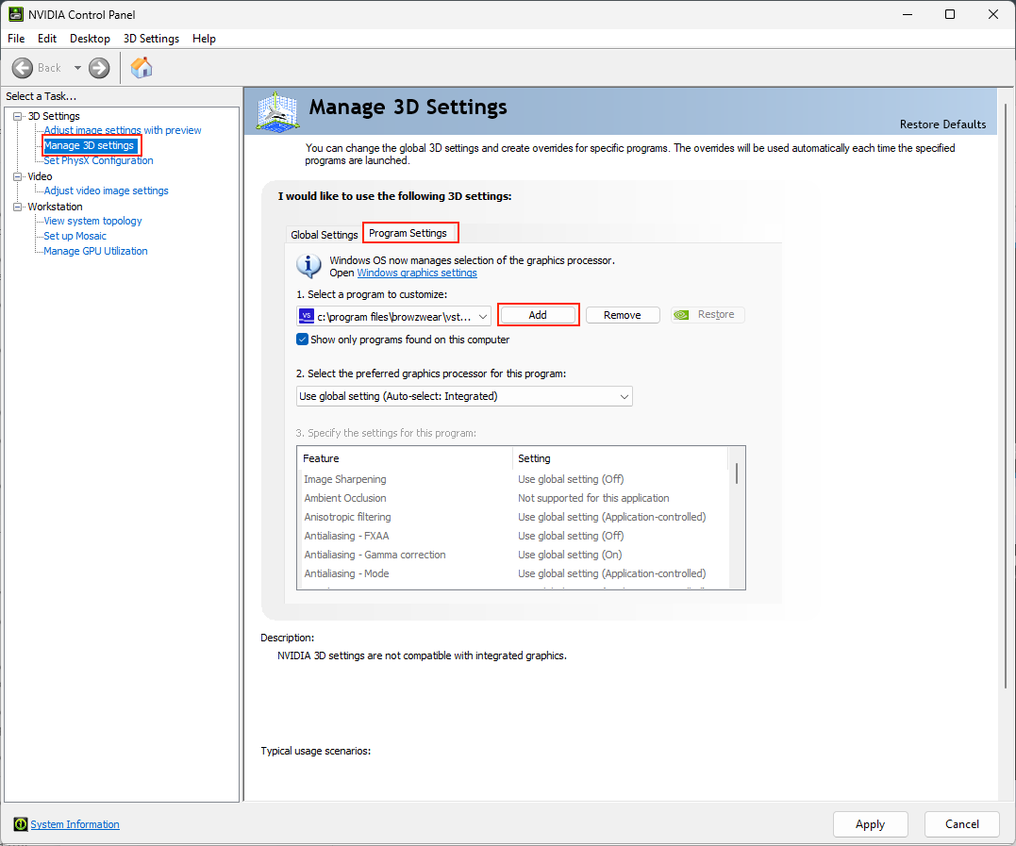Image resolution: width=1016 pixels, height=846 pixels.
Task: Select the Antialiasing - Mode row
Action: (512, 573)
